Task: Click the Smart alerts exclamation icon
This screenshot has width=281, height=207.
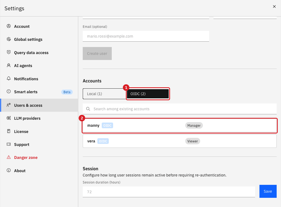Action: (x=9, y=91)
